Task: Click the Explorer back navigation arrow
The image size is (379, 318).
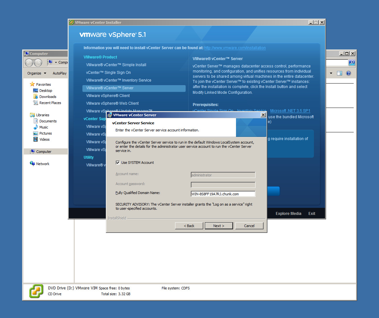Action: [x=29, y=63]
